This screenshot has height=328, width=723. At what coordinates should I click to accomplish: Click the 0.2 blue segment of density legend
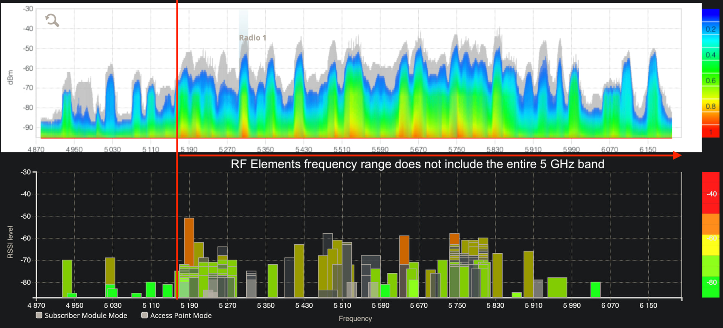tap(711, 29)
